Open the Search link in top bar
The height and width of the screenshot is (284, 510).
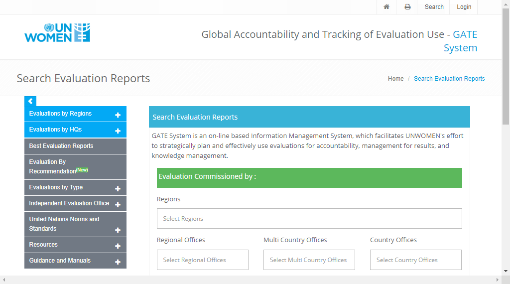coord(434,7)
